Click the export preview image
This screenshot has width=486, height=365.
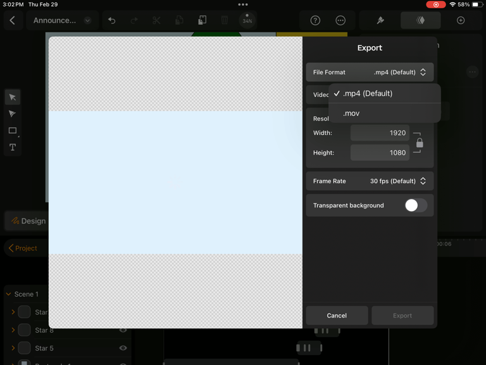pos(175,182)
